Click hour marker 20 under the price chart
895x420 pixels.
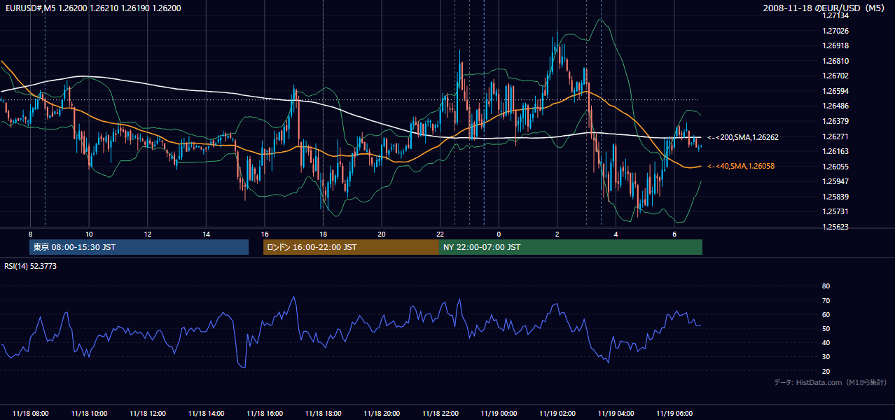pos(382,234)
